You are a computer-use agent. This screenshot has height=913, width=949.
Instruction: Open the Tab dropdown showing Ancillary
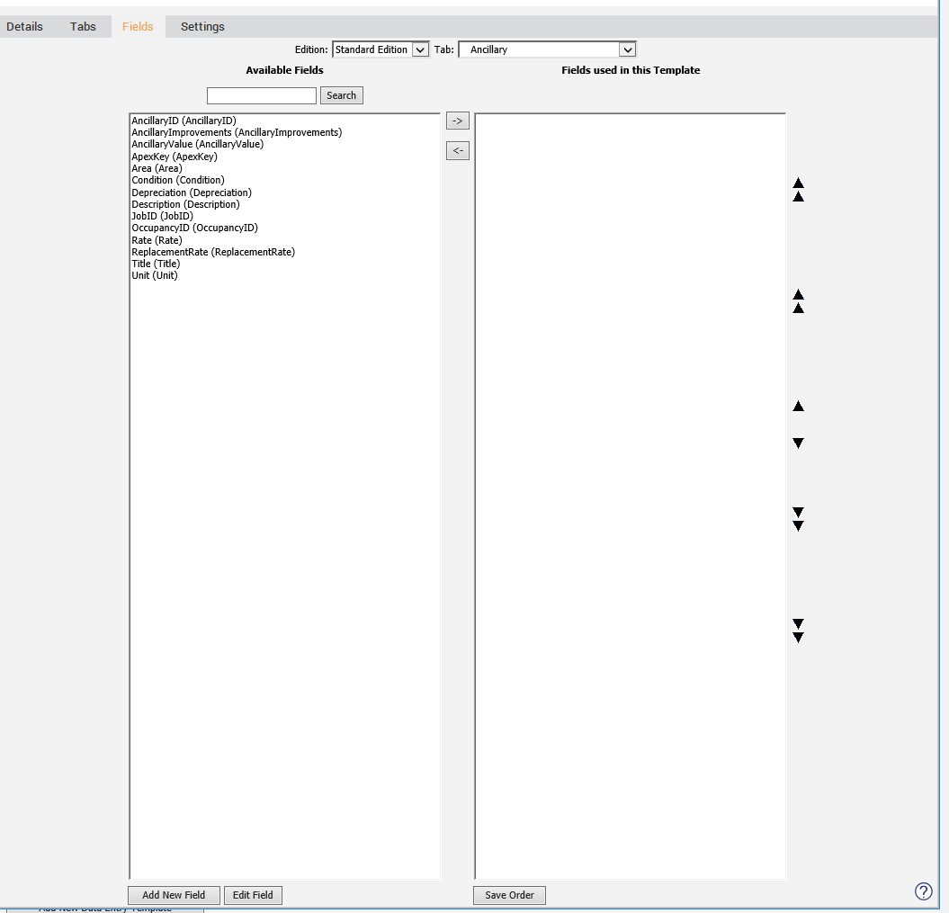coord(547,49)
